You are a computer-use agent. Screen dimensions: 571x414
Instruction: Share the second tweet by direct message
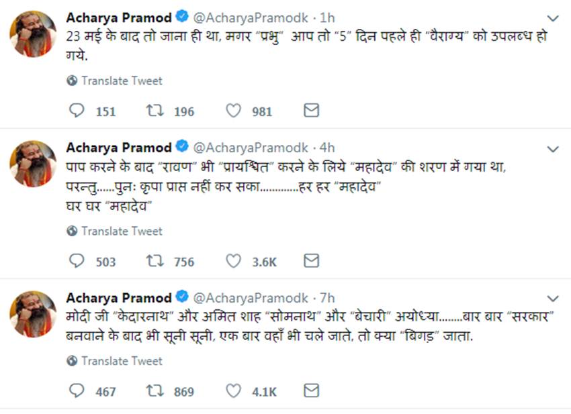pos(311,261)
